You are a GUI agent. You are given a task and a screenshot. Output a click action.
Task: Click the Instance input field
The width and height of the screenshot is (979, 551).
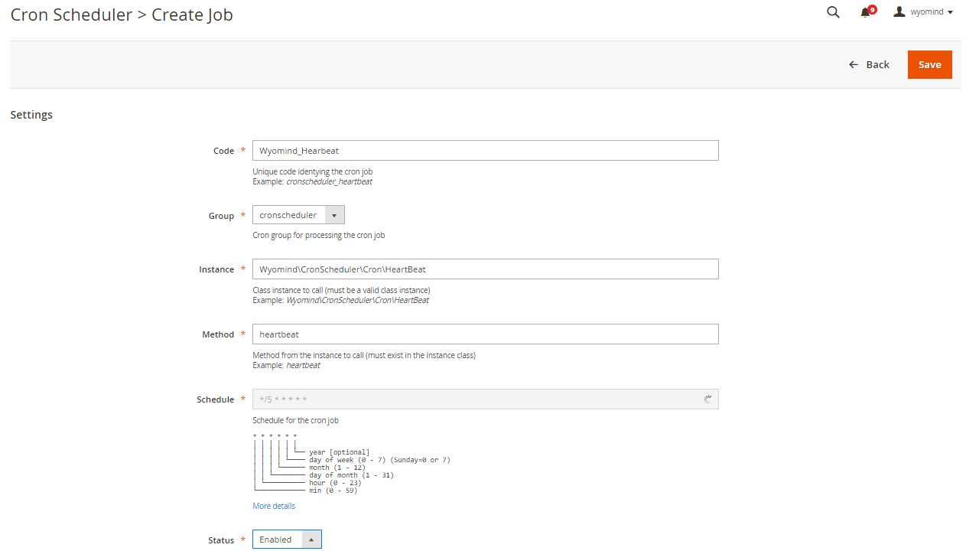click(485, 269)
